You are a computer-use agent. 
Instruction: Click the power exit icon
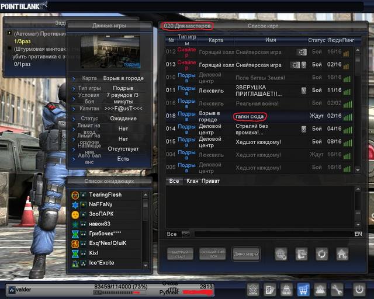(359, 290)
